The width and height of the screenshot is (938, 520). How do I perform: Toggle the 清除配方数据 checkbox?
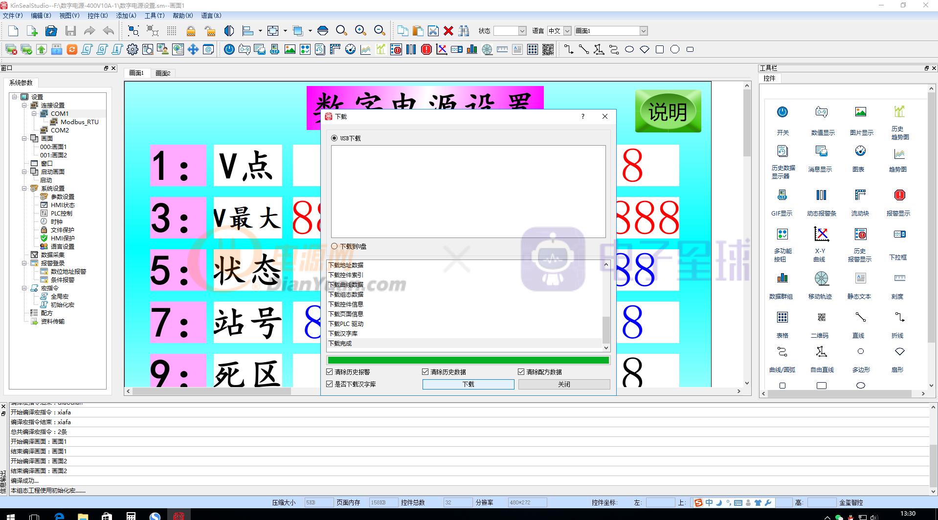point(521,371)
